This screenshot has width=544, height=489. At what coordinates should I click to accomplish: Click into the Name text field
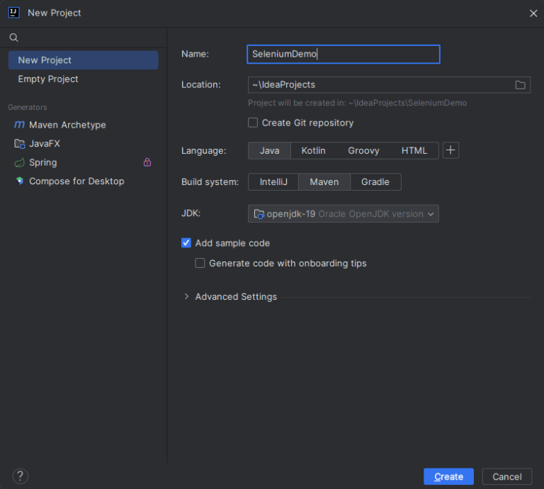pyautogui.click(x=344, y=54)
